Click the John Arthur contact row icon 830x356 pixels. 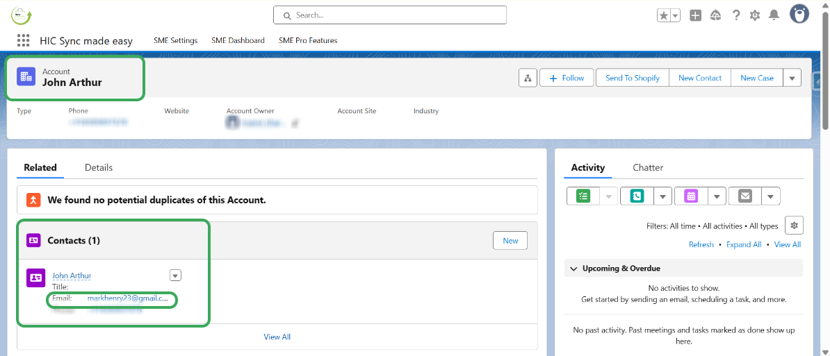36,278
